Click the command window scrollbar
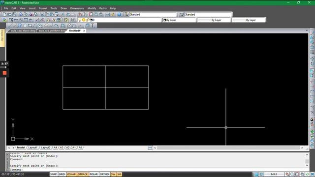 click(x=307, y=160)
